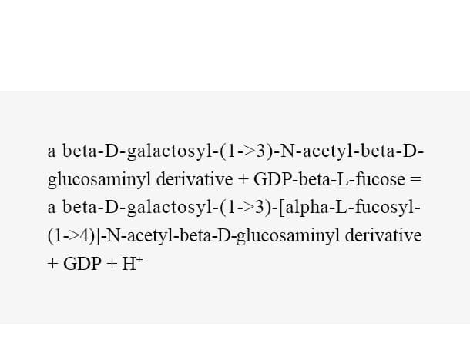This screenshot has height=356, width=470.
Task: Click 'GDP-beta-L-fucose' in the reaction equation
Action: tap(329, 179)
